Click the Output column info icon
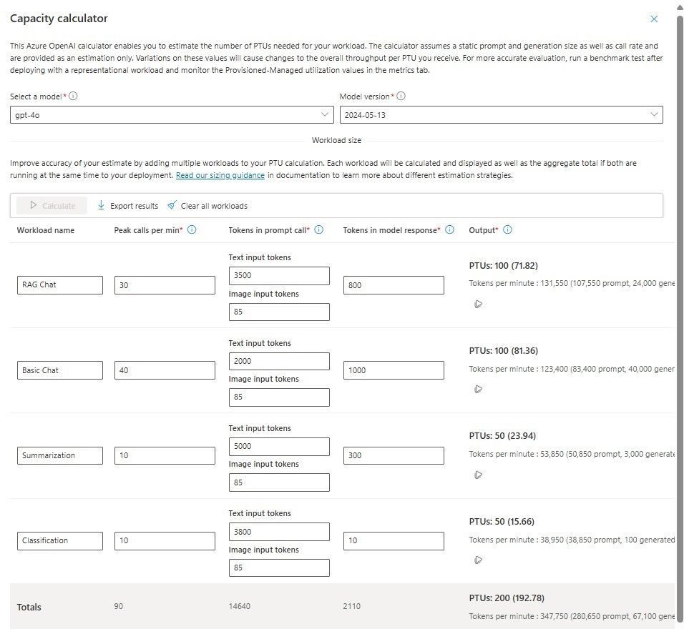Image resolution: width=684 pixels, height=629 pixels. pos(507,230)
